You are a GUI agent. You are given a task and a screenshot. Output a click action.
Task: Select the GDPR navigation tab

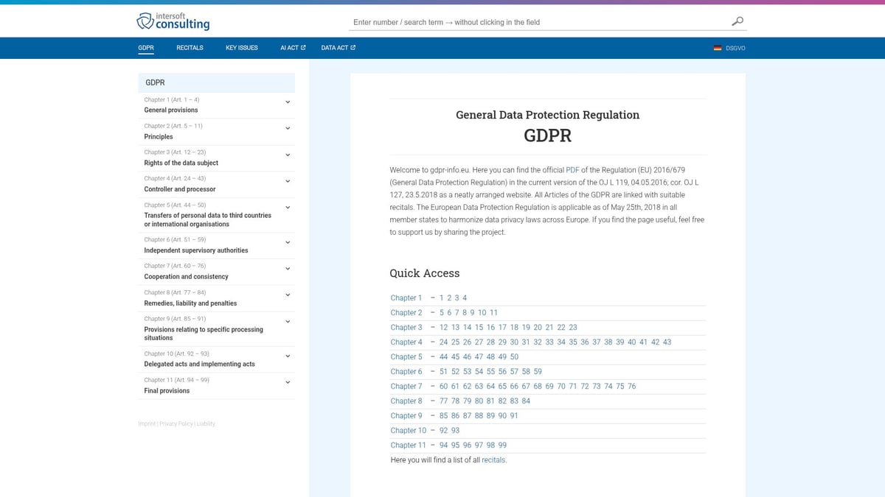(x=145, y=47)
